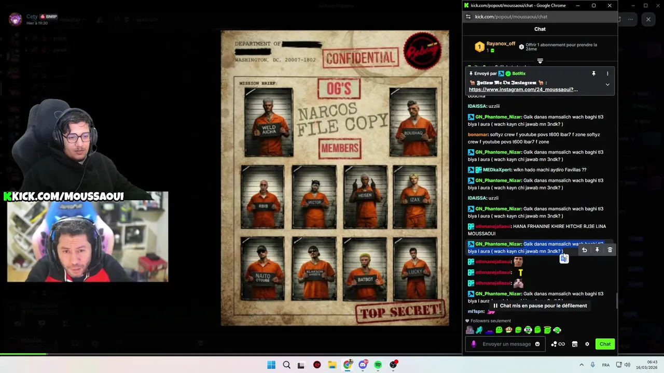Open the Kick shop storefront icon

click(x=575, y=344)
